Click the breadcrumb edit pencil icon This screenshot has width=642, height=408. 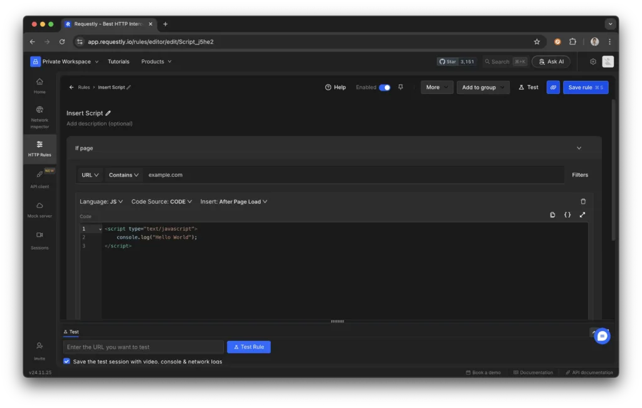tap(129, 87)
